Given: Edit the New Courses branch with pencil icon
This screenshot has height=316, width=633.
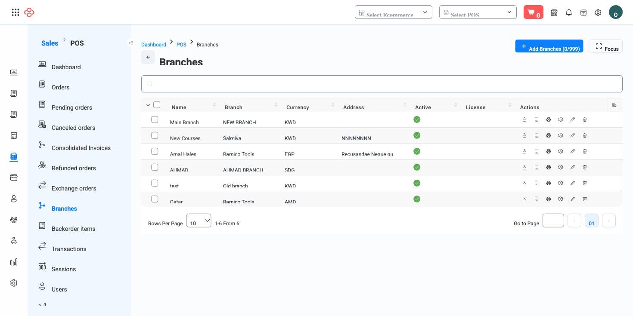Looking at the screenshot, I should click(x=573, y=135).
